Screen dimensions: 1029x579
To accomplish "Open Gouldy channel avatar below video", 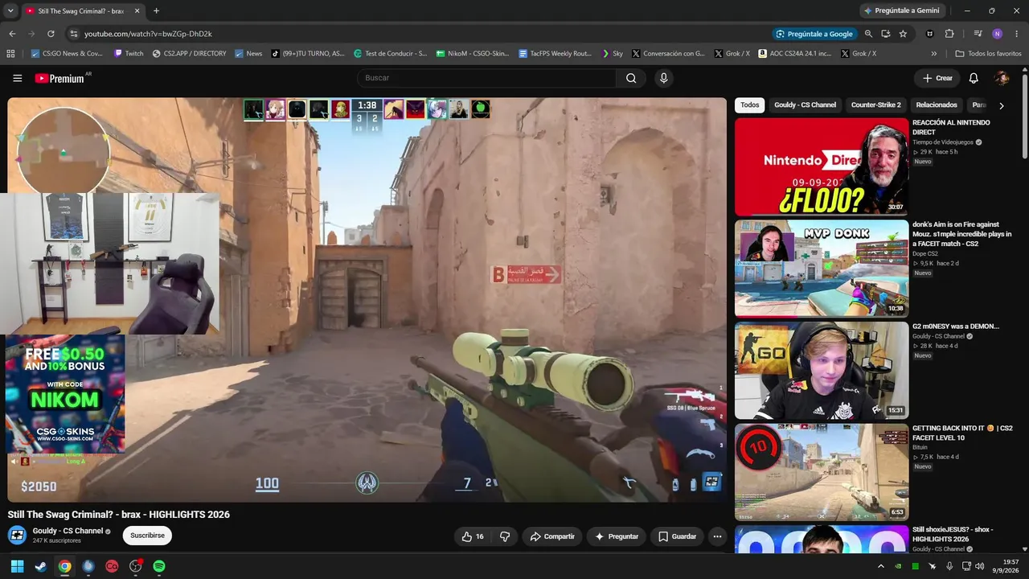I will (17, 535).
